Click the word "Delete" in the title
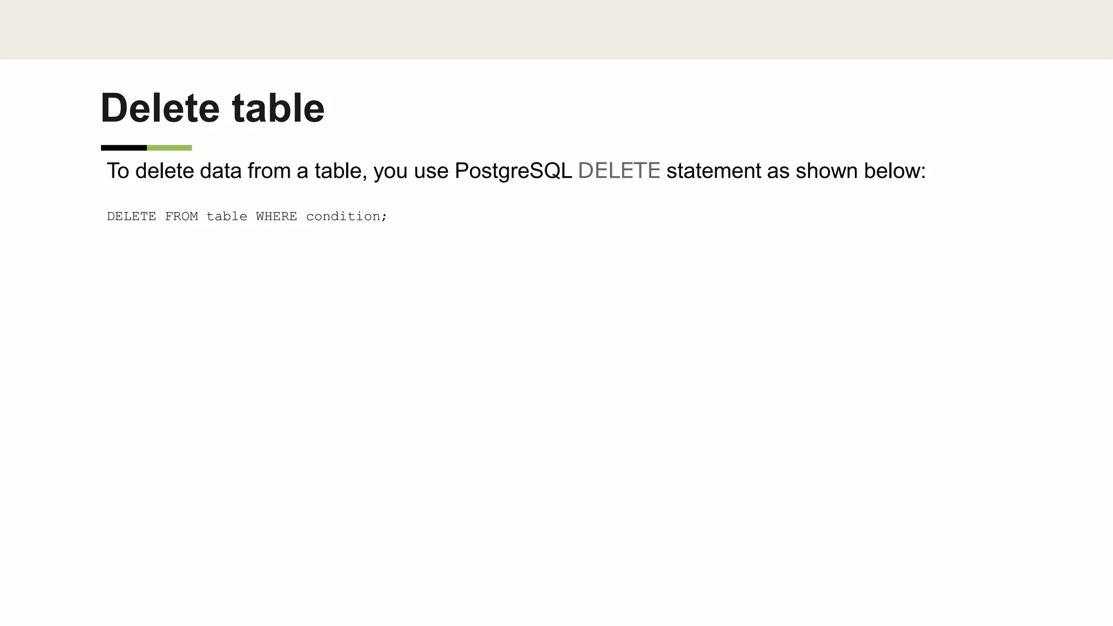The image size is (1113, 626). coord(160,108)
